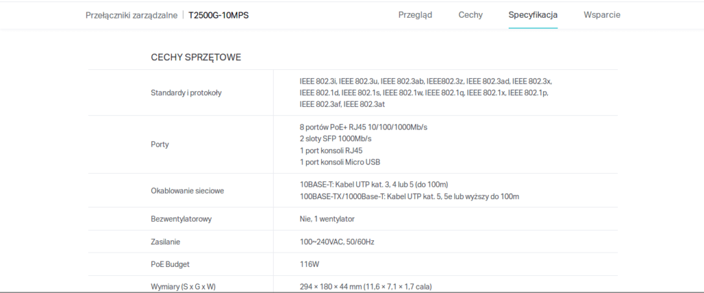Click the PoE Budget row label
Image resolution: width=704 pixels, height=293 pixels.
pos(169,263)
